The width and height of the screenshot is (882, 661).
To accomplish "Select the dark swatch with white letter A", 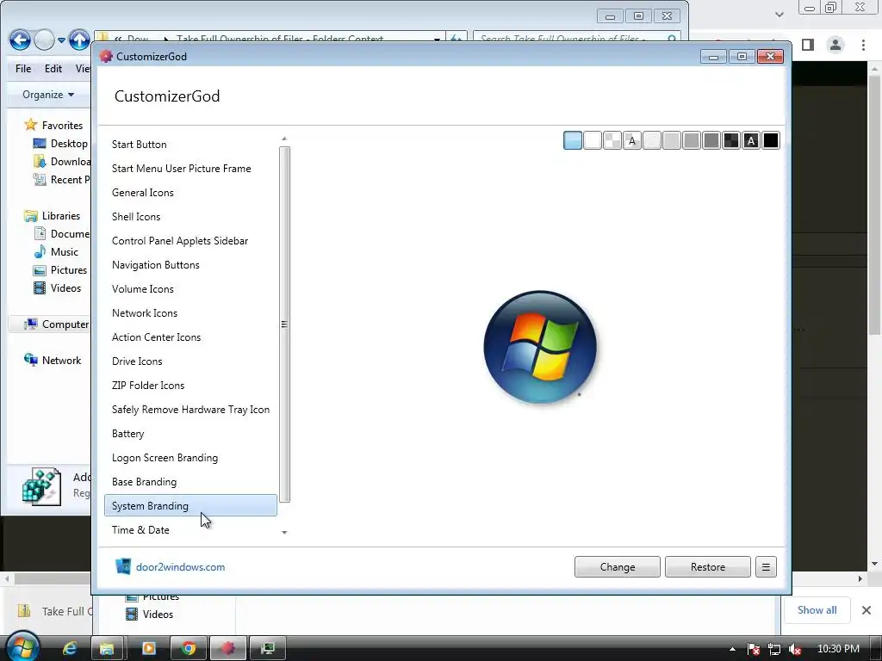I will tap(751, 140).
